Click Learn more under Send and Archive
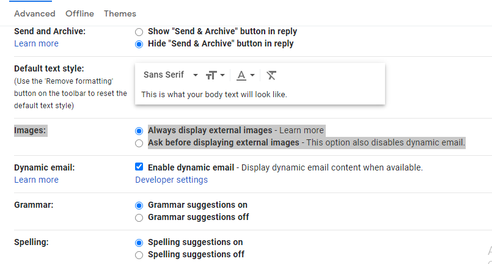This screenshot has height=264, width=492. point(36,43)
